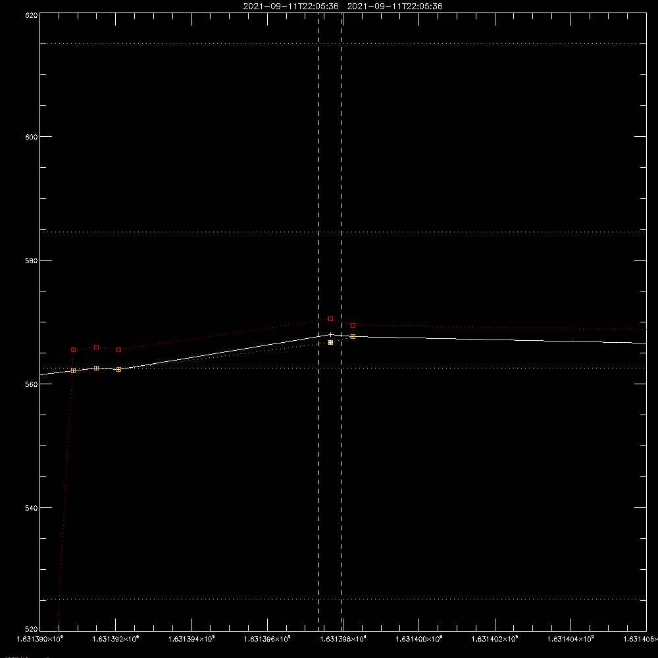Click the 1.631392×10⁹ label on the x-axis

coord(115,639)
